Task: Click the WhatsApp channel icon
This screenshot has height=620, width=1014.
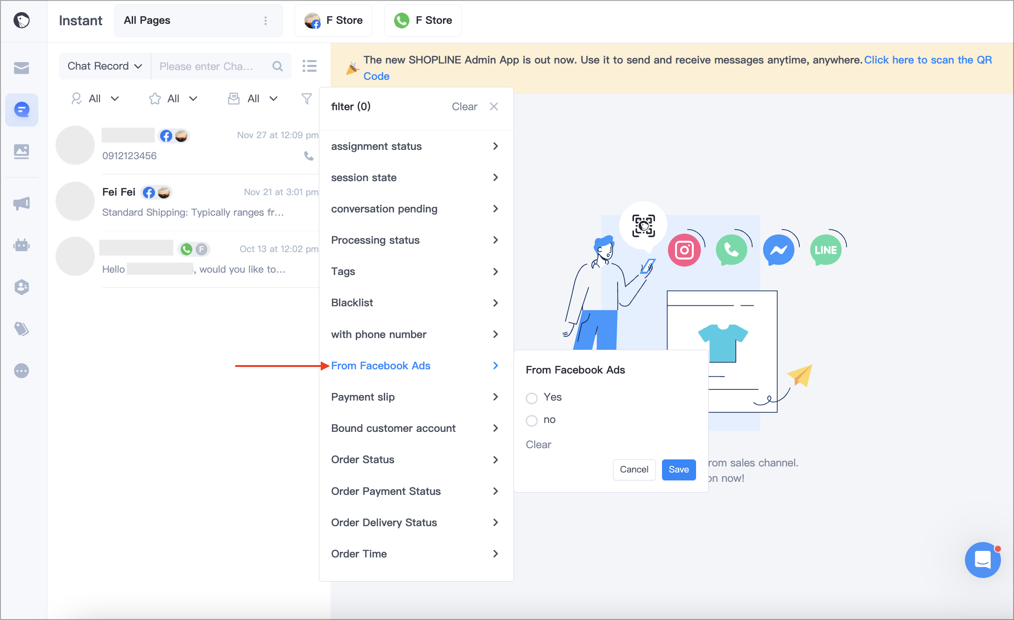Action: coord(731,250)
